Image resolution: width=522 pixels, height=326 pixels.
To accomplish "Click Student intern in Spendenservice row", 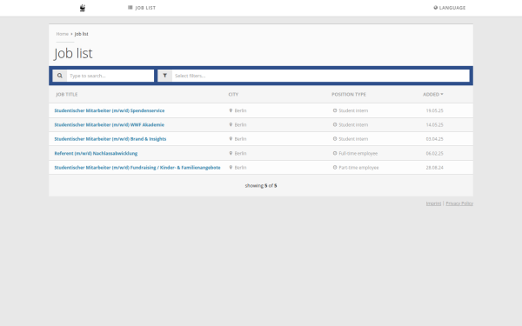I will pyautogui.click(x=353, y=110).
